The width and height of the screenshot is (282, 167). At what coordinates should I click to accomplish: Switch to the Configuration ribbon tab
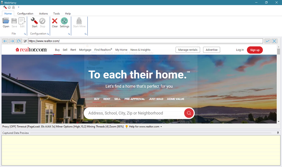(x=25, y=13)
